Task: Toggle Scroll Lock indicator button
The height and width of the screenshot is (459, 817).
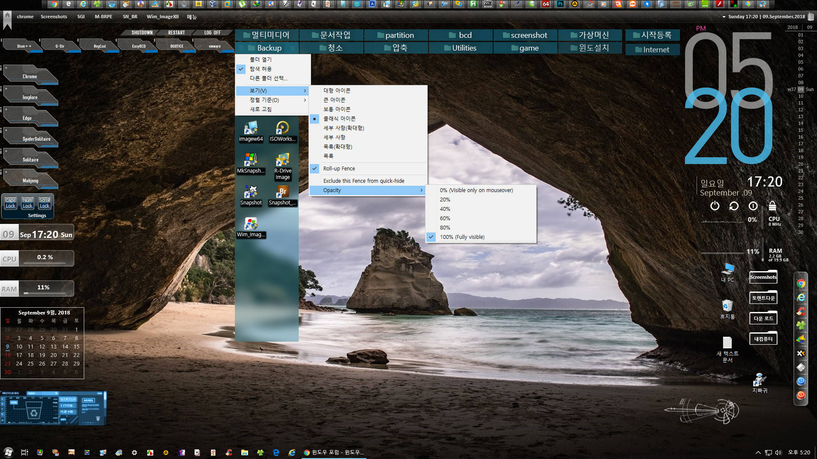Action: click(44, 203)
